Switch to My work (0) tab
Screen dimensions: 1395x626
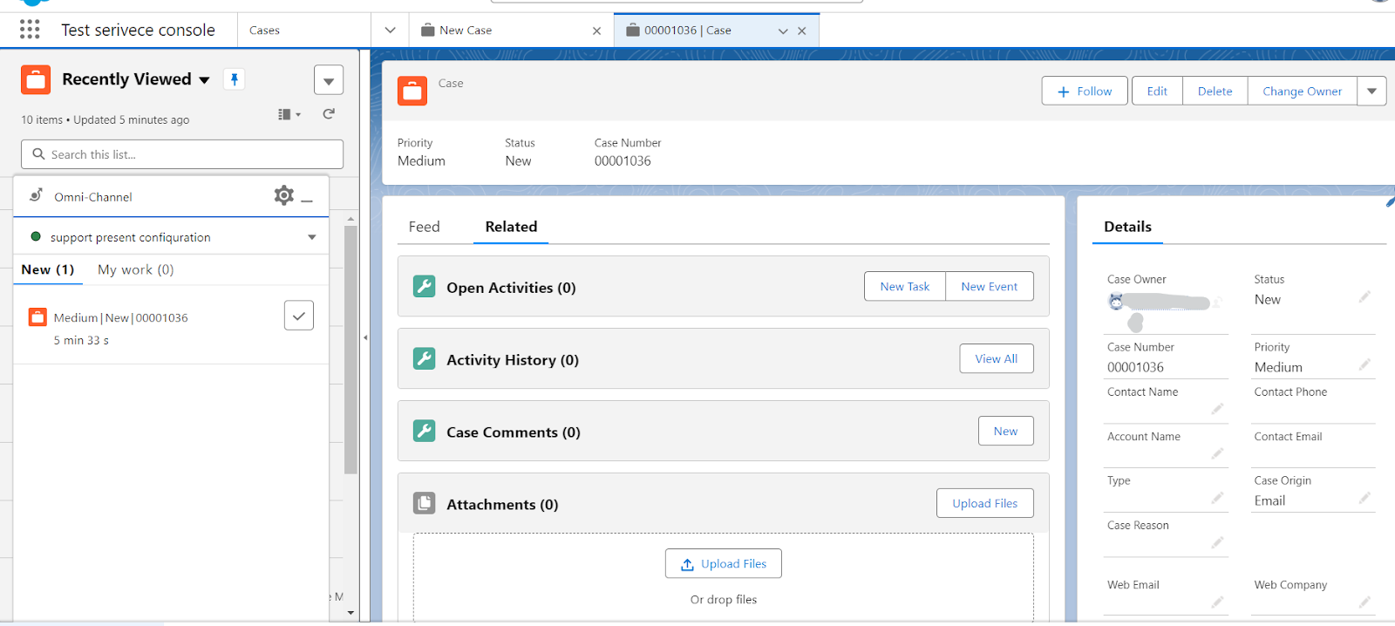click(x=136, y=269)
